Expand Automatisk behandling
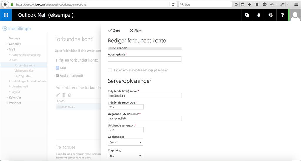Screen dimensions: 301x161 coord(10,55)
